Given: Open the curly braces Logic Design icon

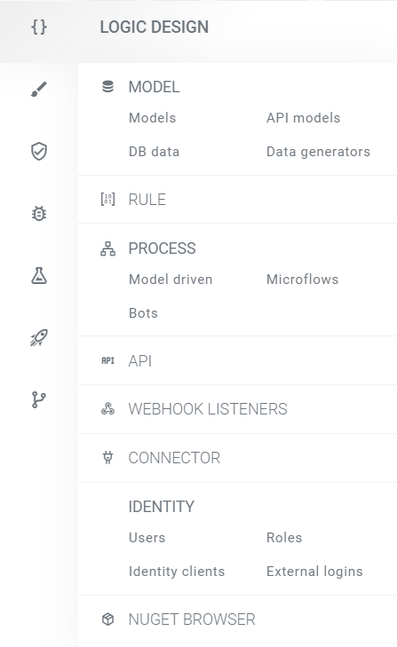Looking at the screenshot, I should coord(39,28).
